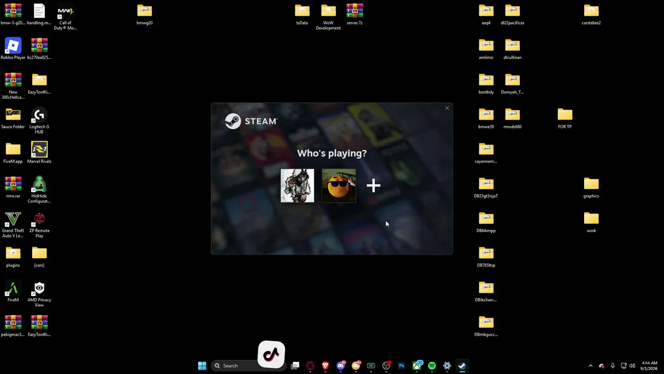This screenshot has height=374, width=664.
Task: Show hidden system tray icons
Action: point(590,366)
